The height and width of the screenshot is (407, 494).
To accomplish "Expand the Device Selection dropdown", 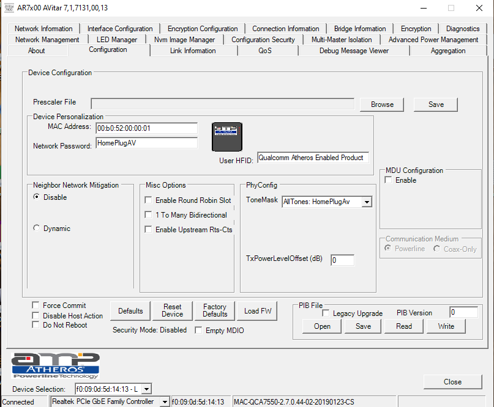I will [146, 389].
